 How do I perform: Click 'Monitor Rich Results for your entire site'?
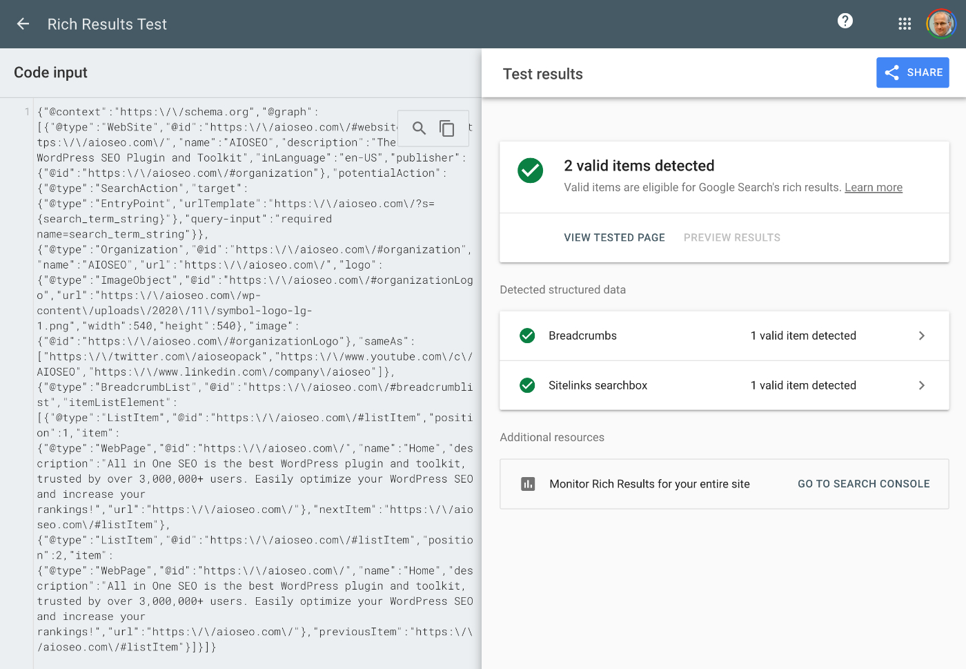649,484
